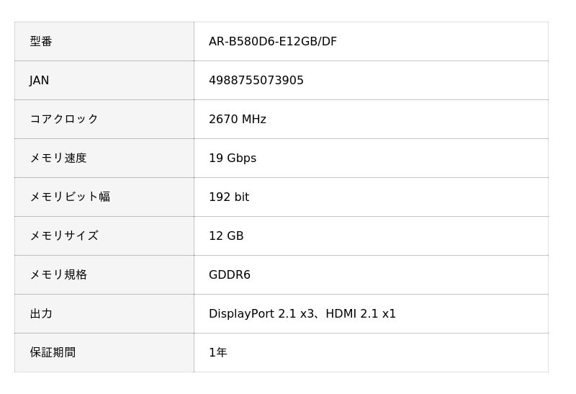Click the 出力 label cell
Image resolution: width=576 pixels, height=394 pixels.
point(41,314)
